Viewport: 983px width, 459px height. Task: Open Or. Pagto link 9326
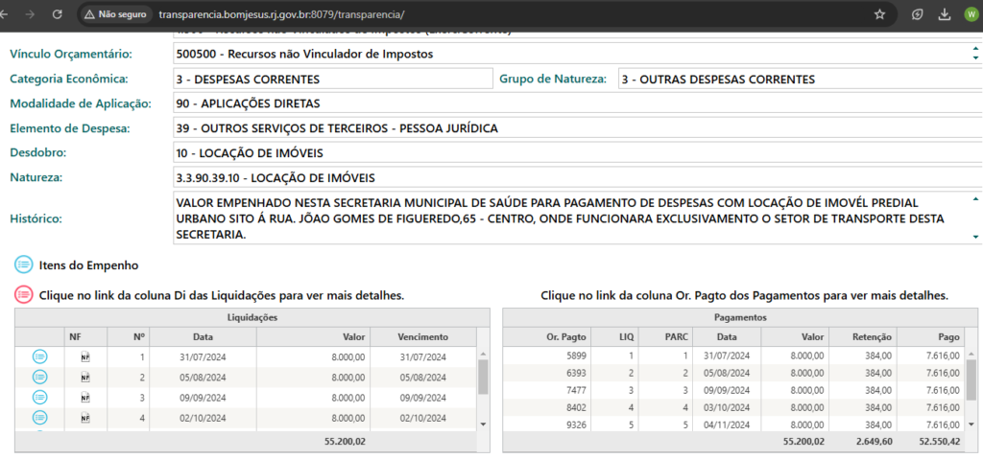576,425
